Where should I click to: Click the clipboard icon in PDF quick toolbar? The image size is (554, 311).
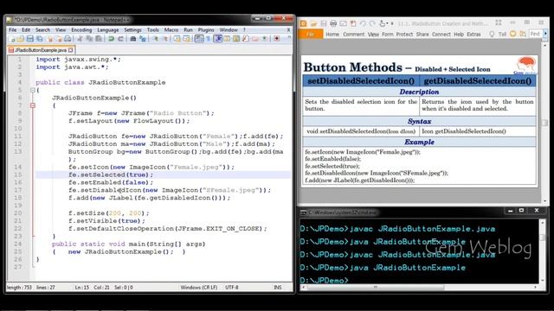(353, 23)
